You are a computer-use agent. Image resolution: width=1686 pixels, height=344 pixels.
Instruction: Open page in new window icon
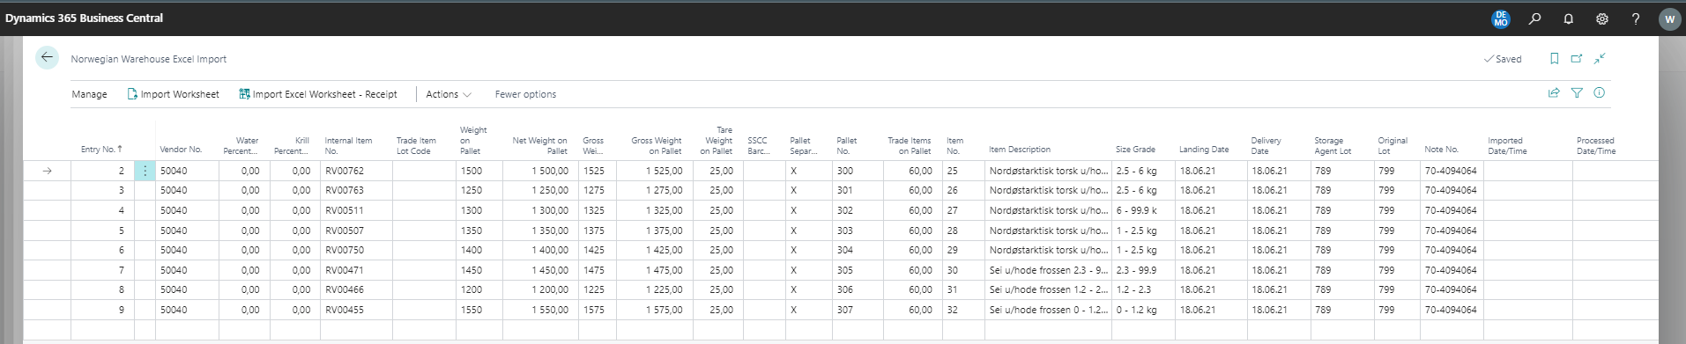[x=1577, y=59]
